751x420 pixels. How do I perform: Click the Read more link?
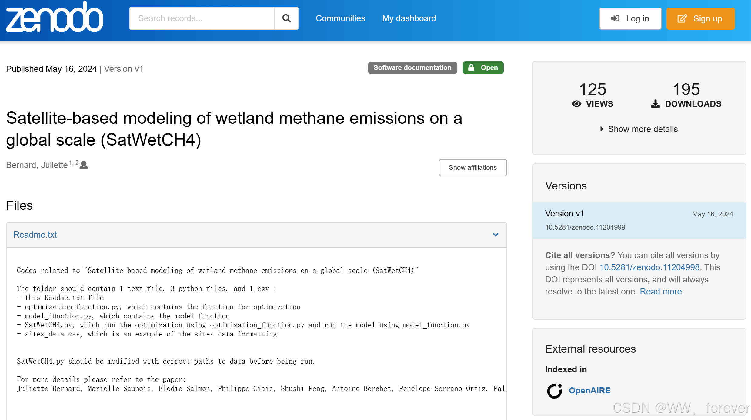coord(661,292)
